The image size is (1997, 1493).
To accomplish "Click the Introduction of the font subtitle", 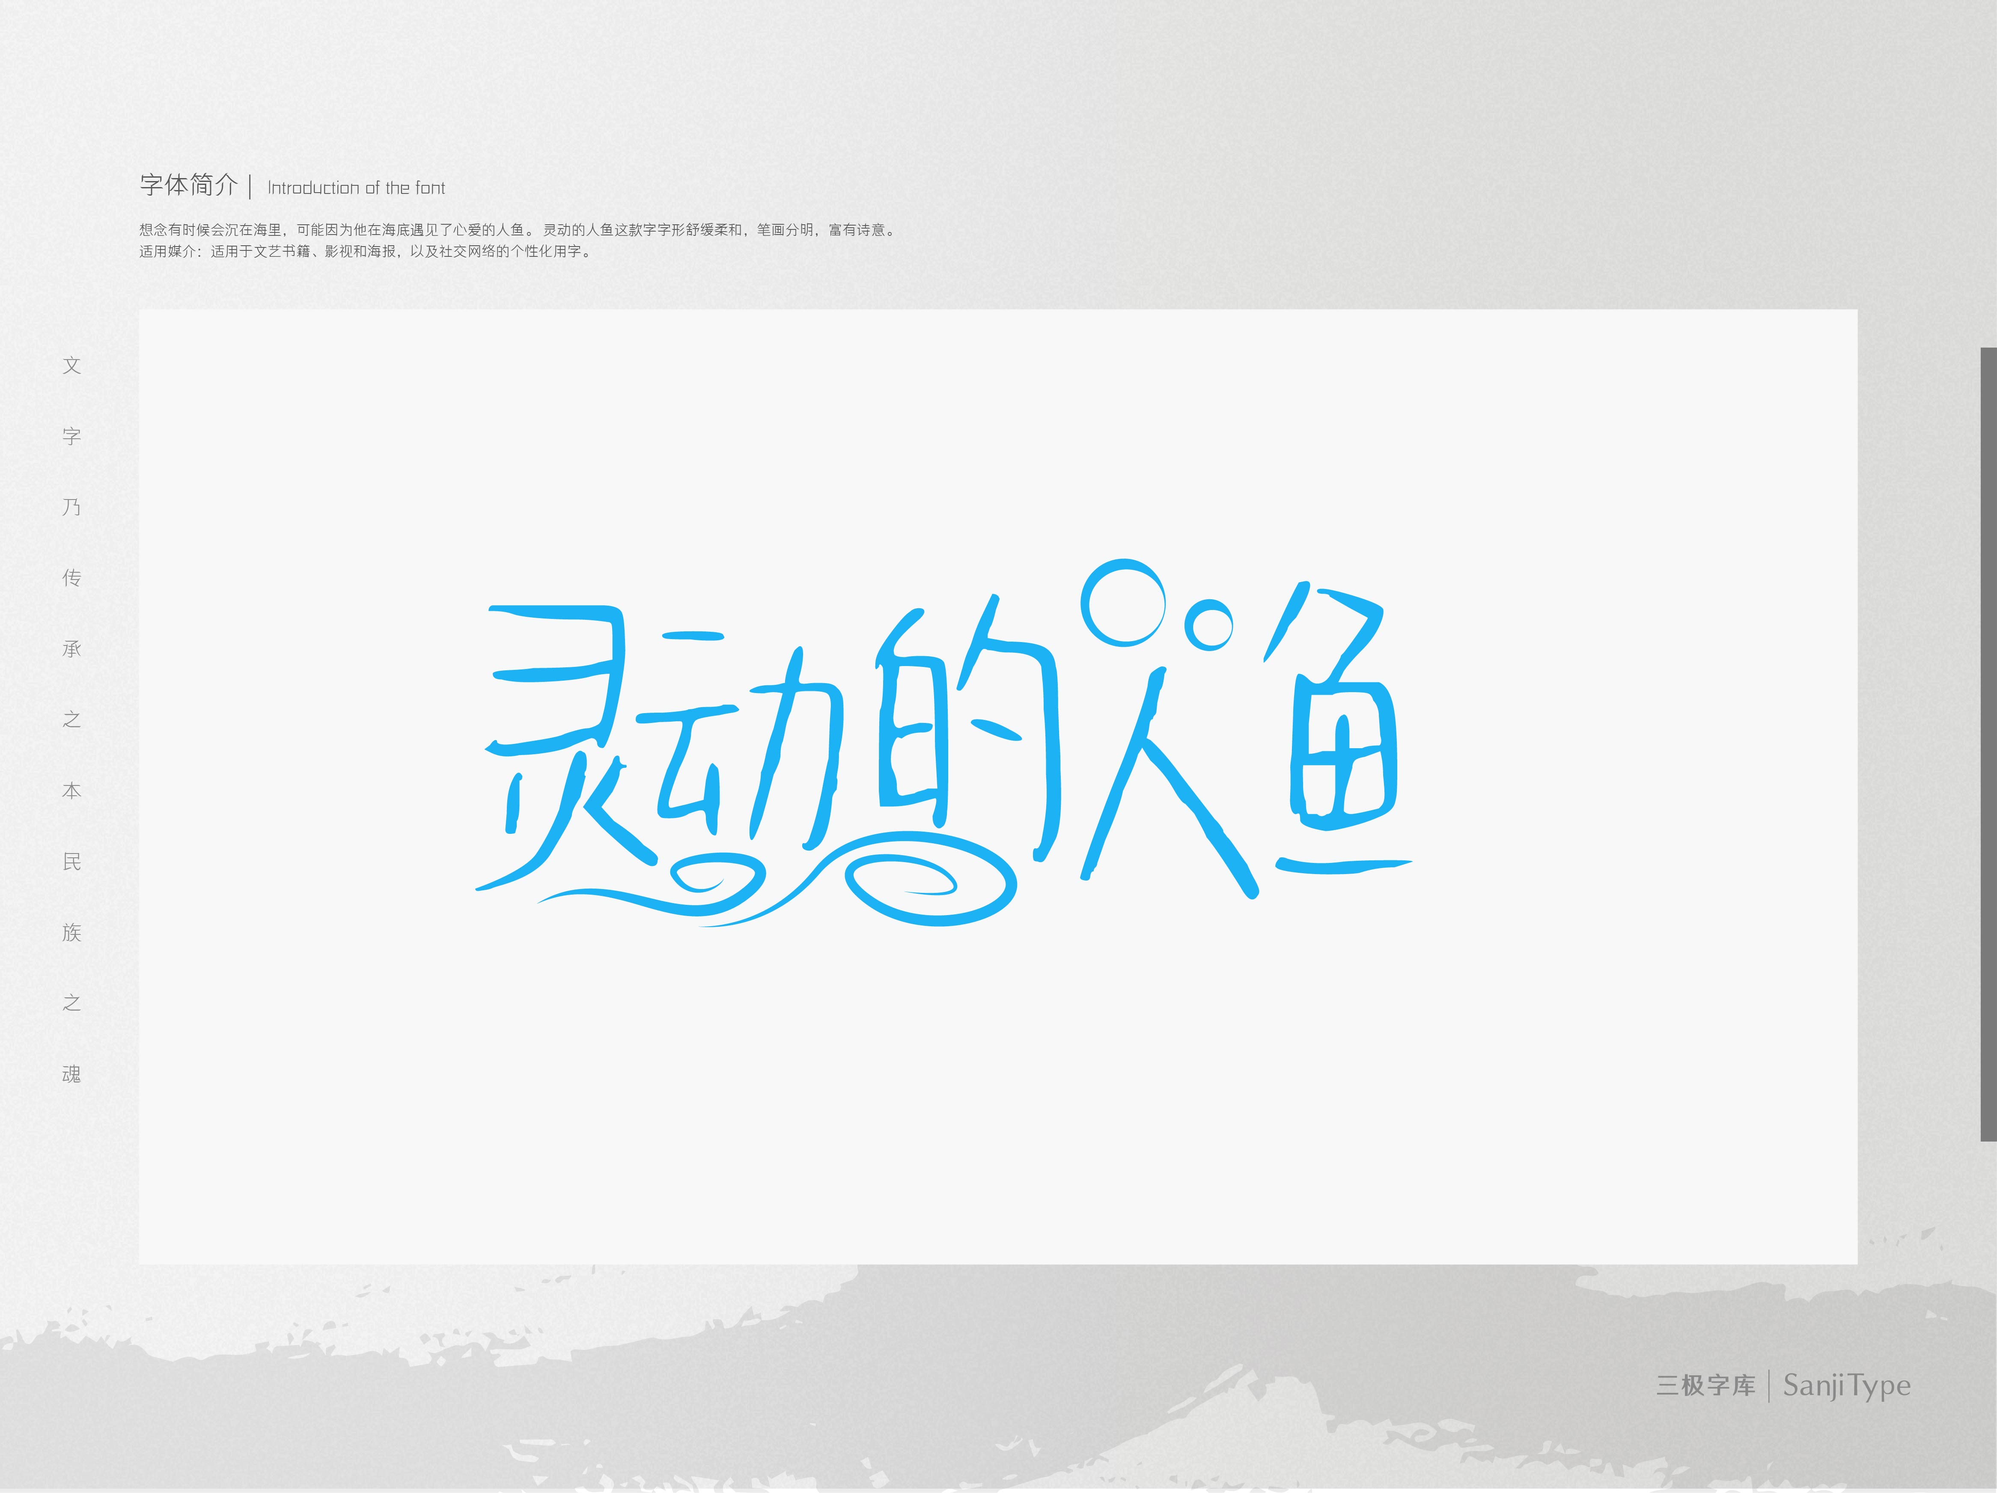I will coord(356,188).
